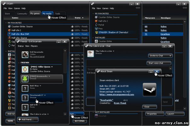Click The Cake is a Lie avatar in chat
Image resolution: width=190 pixels, height=126 pixels.
pos(91,54)
